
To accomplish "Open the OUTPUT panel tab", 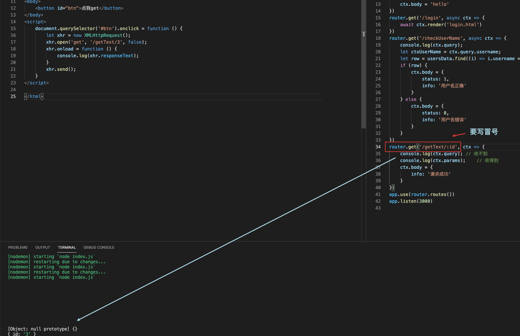I will pos(43,247).
